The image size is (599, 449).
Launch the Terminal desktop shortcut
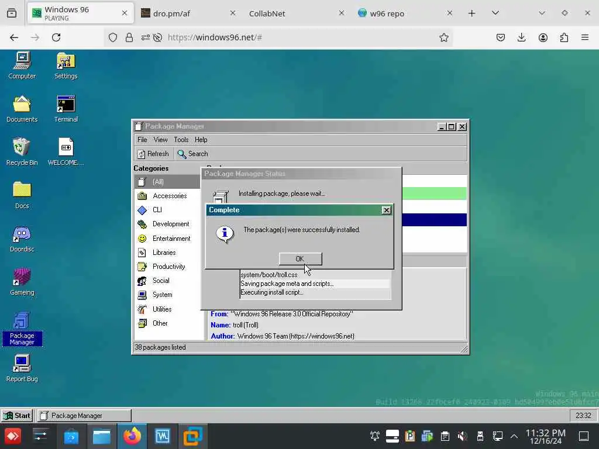pyautogui.click(x=66, y=109)
